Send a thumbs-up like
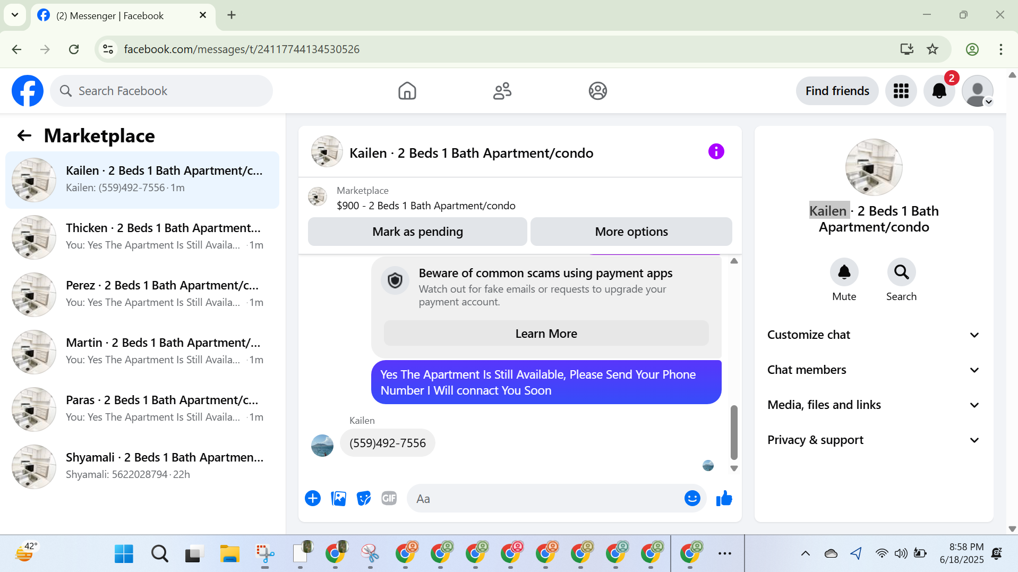Image resolution: width=1018 pixels, height=572 pixels. [724, 498]
